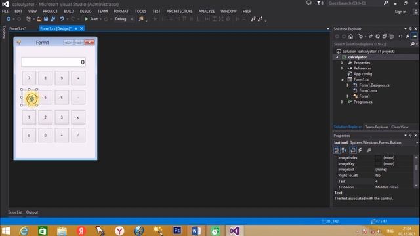Click the feedback speech bubble icon
This screenshot has height=236, width=420.
[x=309, y=3]
